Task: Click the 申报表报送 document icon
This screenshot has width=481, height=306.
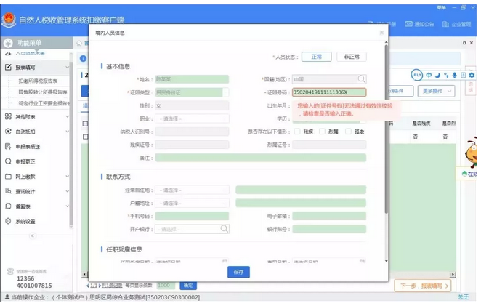Action: click(x=8, y=146)
